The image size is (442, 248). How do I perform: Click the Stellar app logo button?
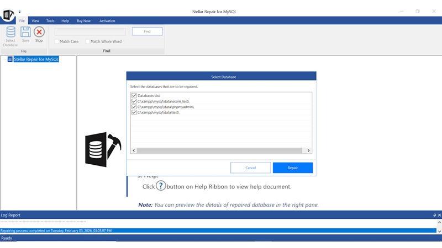coord(7,15)
